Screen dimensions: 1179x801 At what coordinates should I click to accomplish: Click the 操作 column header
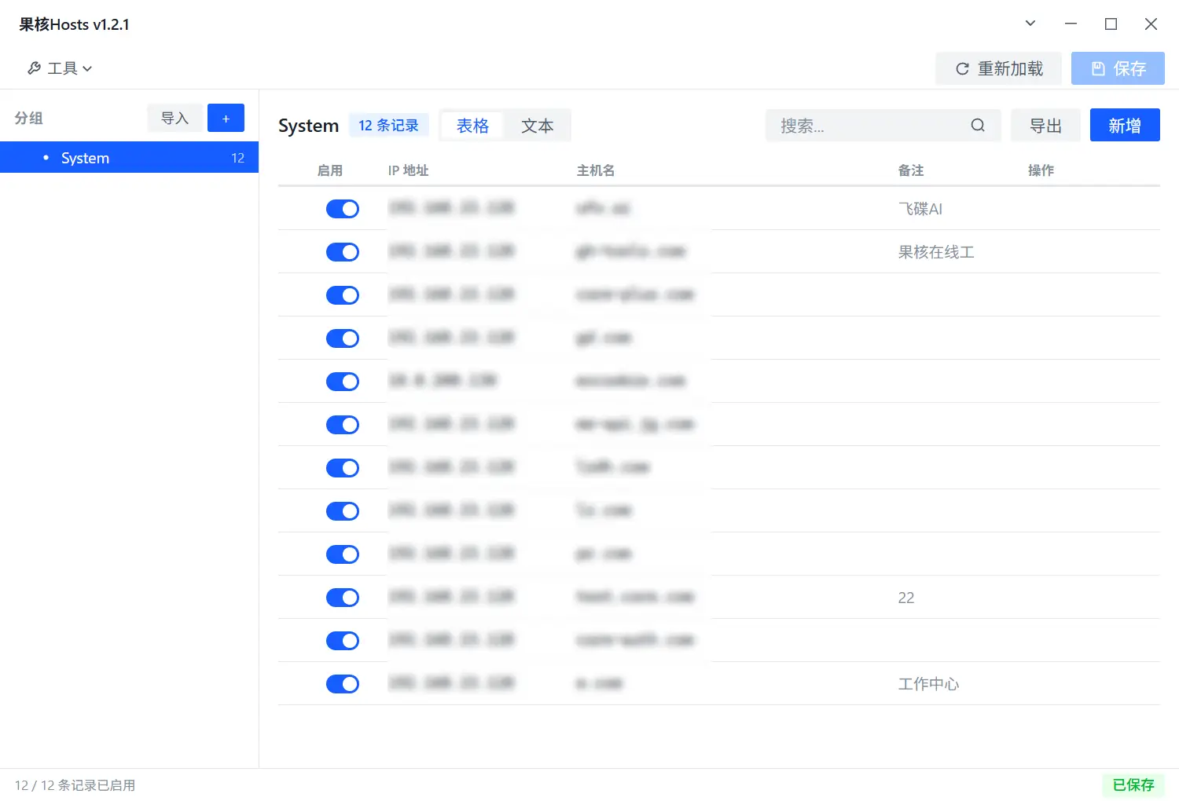coord(1041,170)
